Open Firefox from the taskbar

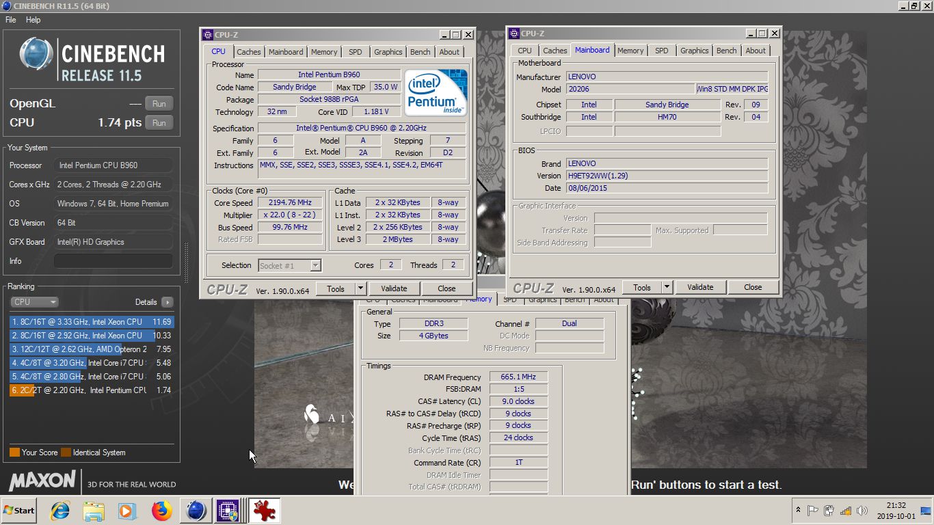161,511
